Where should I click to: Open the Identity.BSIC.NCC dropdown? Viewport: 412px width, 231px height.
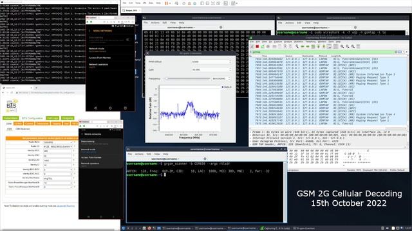click(x=58, y=174)
